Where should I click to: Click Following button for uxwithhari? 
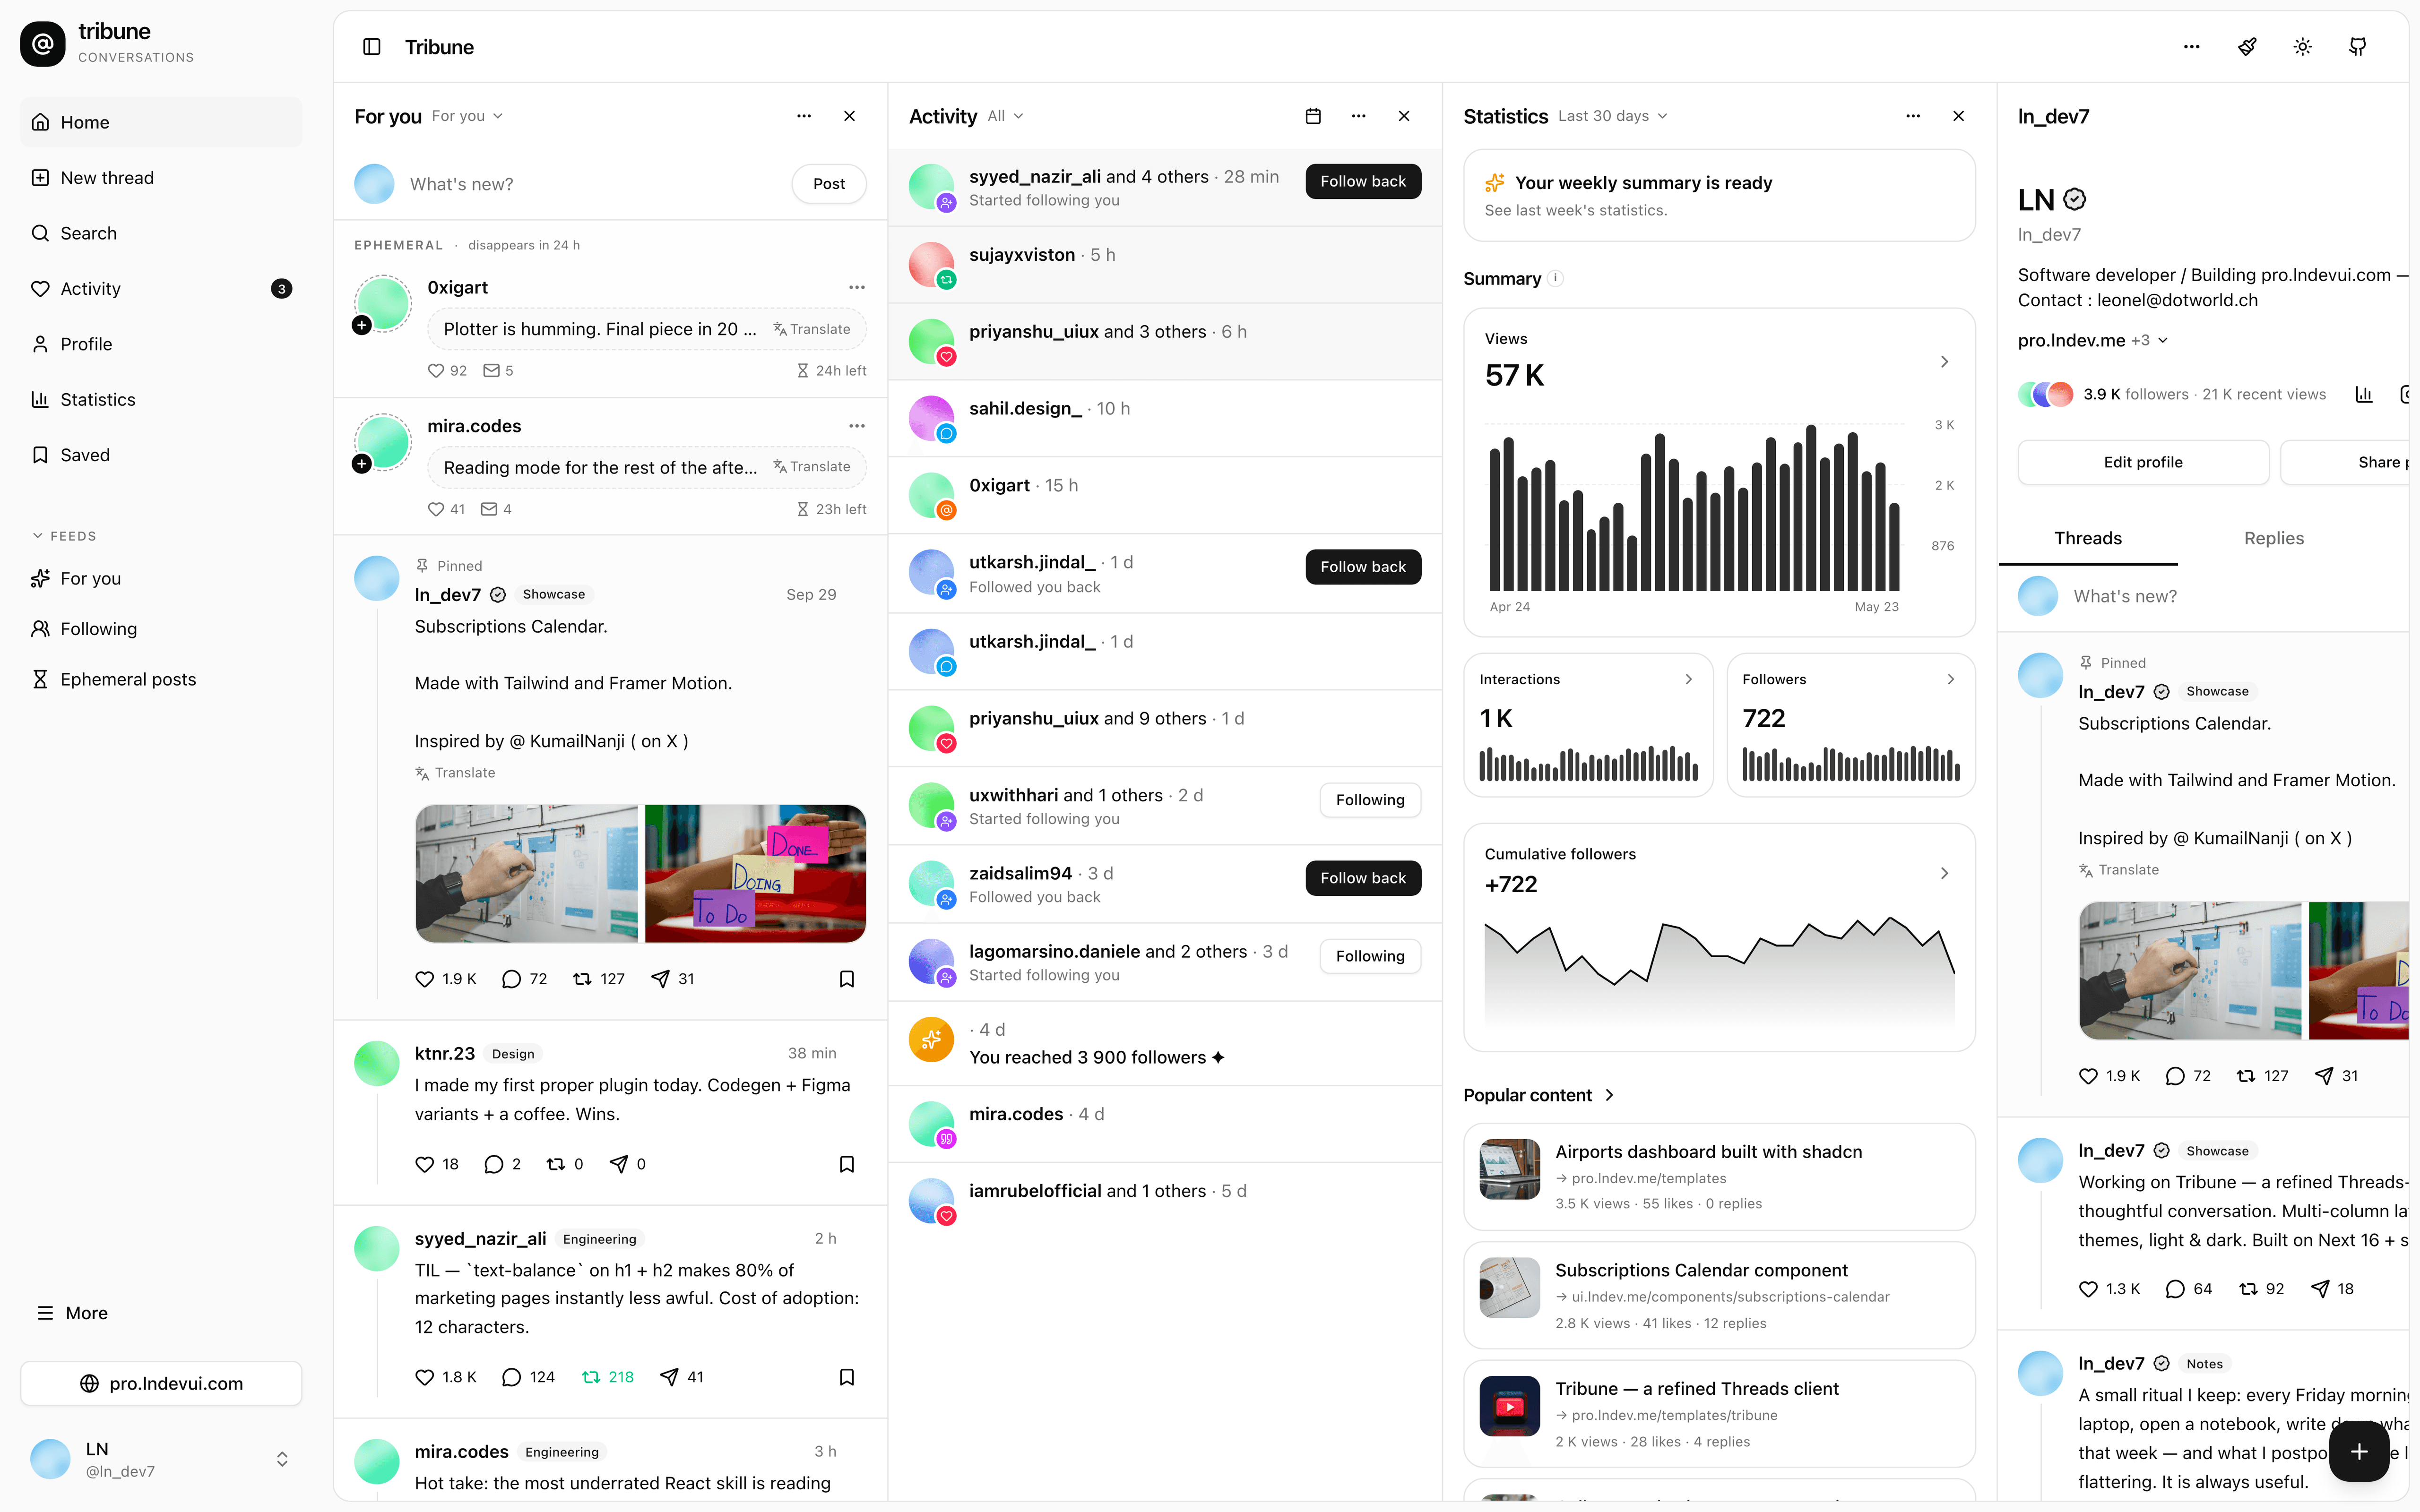(x=1370, y=800)
